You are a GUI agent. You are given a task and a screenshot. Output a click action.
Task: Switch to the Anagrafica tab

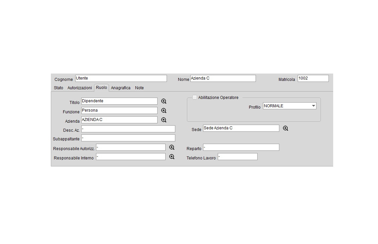[121, 88]
